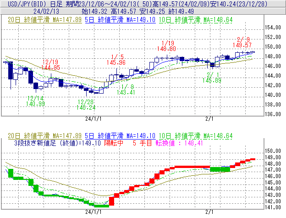Viewport: 286px width, 218px height.
Task: Open 20日 終値平滑 MA=147.89 in upper chart
Action: [x=45, y=20]
